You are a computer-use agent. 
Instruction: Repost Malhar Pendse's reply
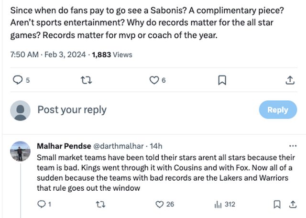tap(98, 205)
